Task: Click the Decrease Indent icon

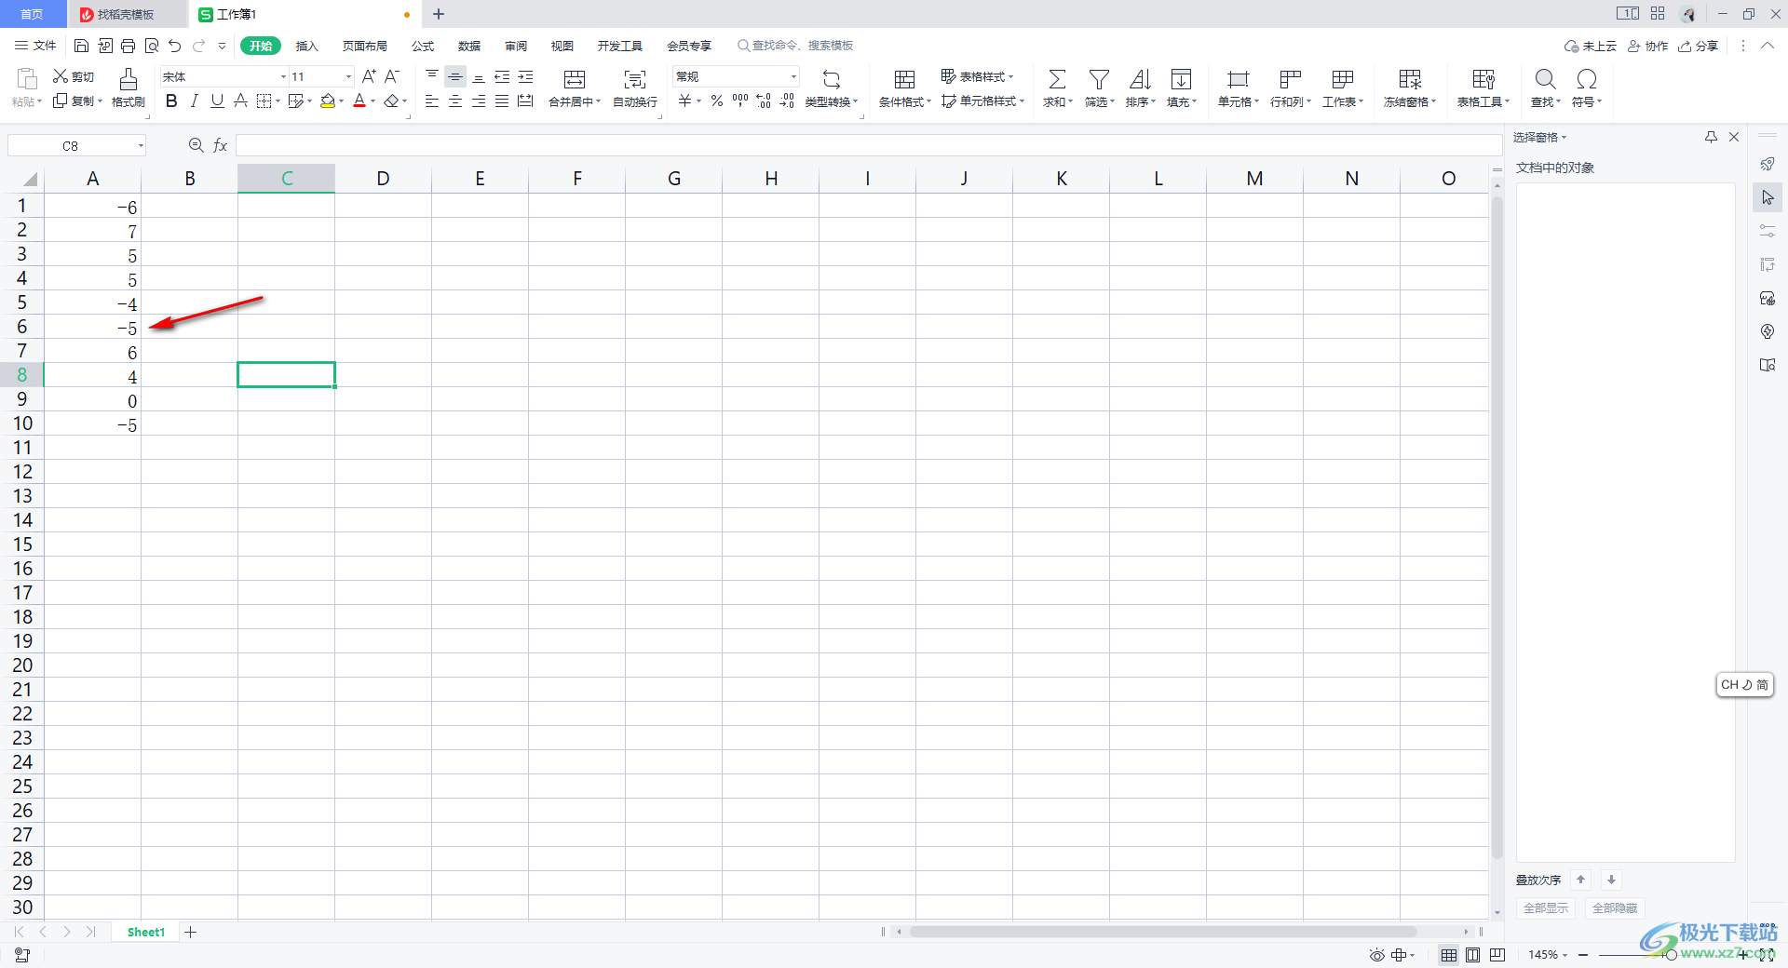Action: (x=502, y=76)
